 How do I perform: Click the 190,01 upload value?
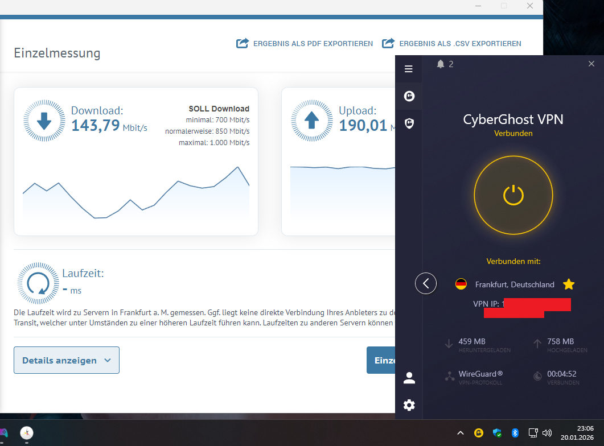point(363,126)
